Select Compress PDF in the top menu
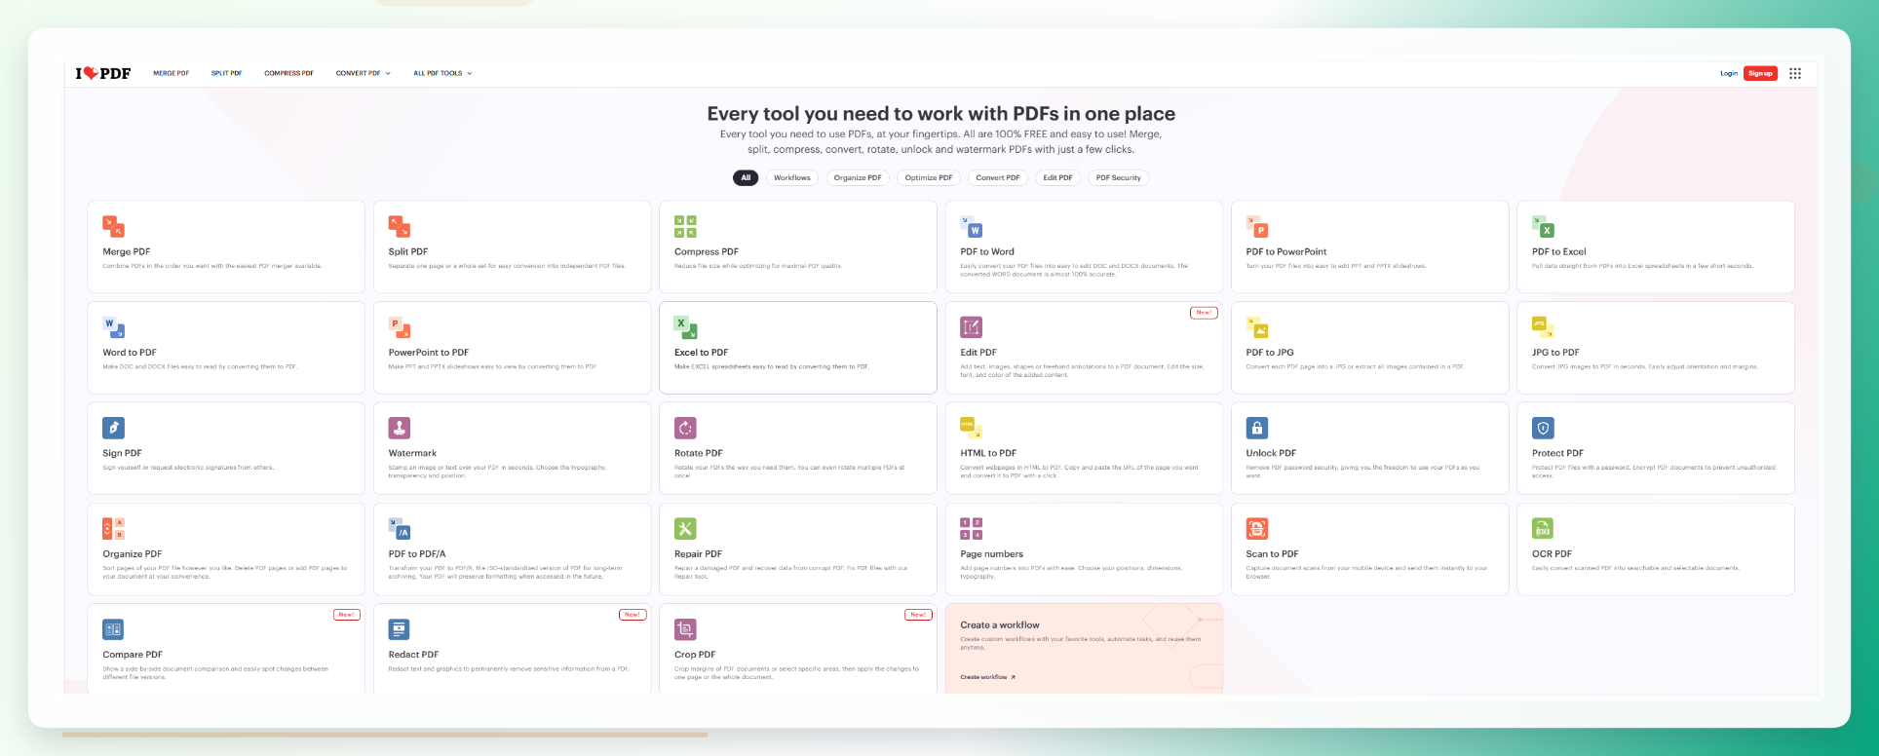The height and width of the screenshot is (756, 1879). click(x=288, y=73)
